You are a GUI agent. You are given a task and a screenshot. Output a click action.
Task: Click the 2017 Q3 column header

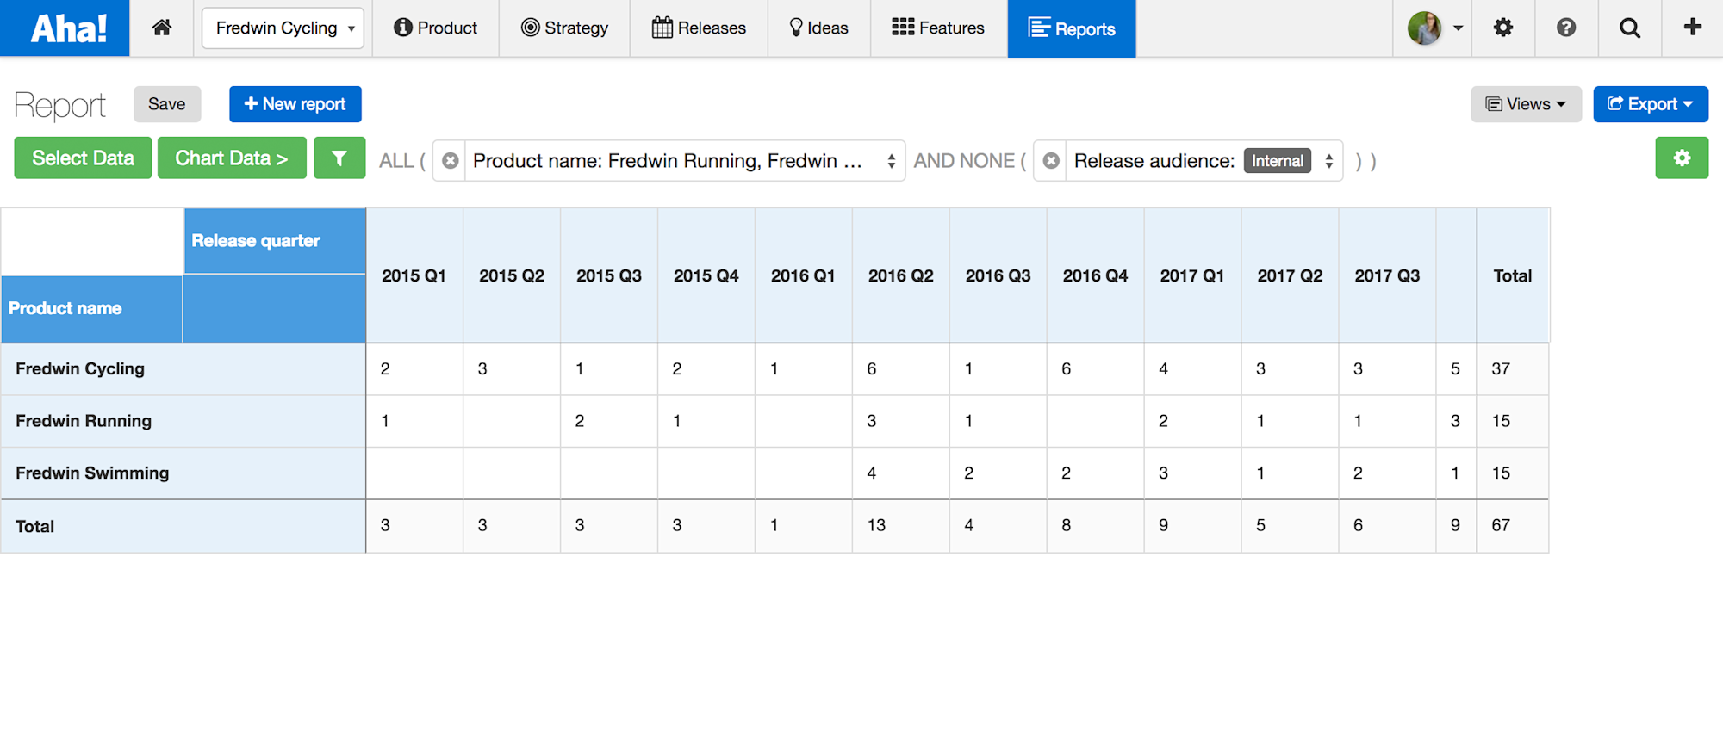[1387, 276]
